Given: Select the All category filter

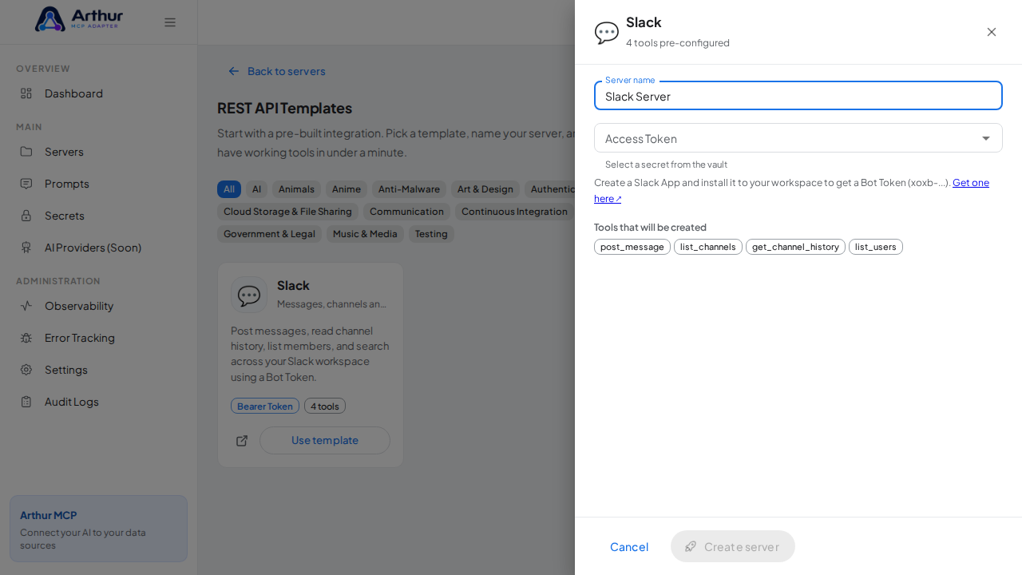Looking at the screenshot, I should click(x=229, y=189).
